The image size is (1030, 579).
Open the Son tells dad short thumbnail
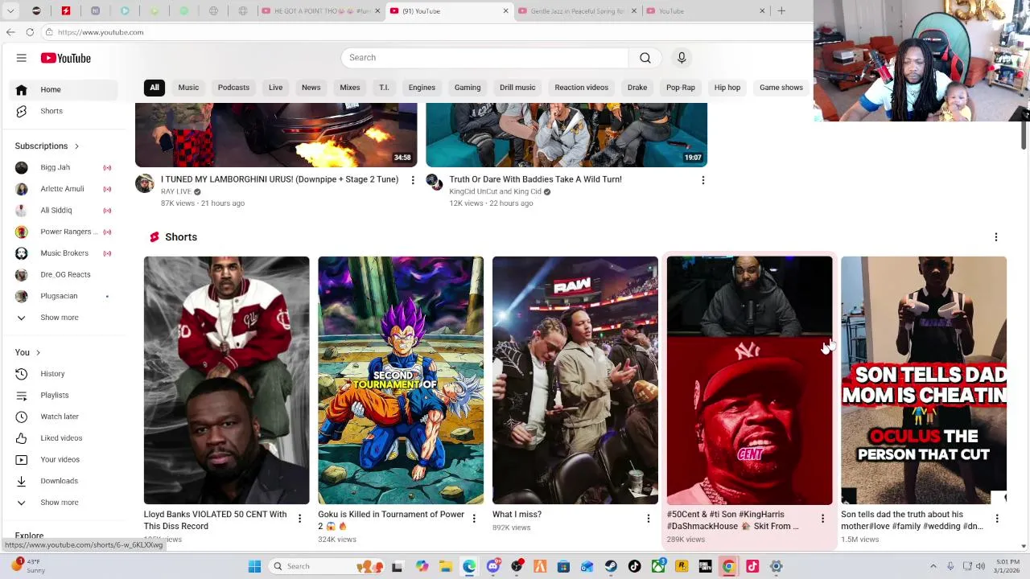(x=924, y=380)
